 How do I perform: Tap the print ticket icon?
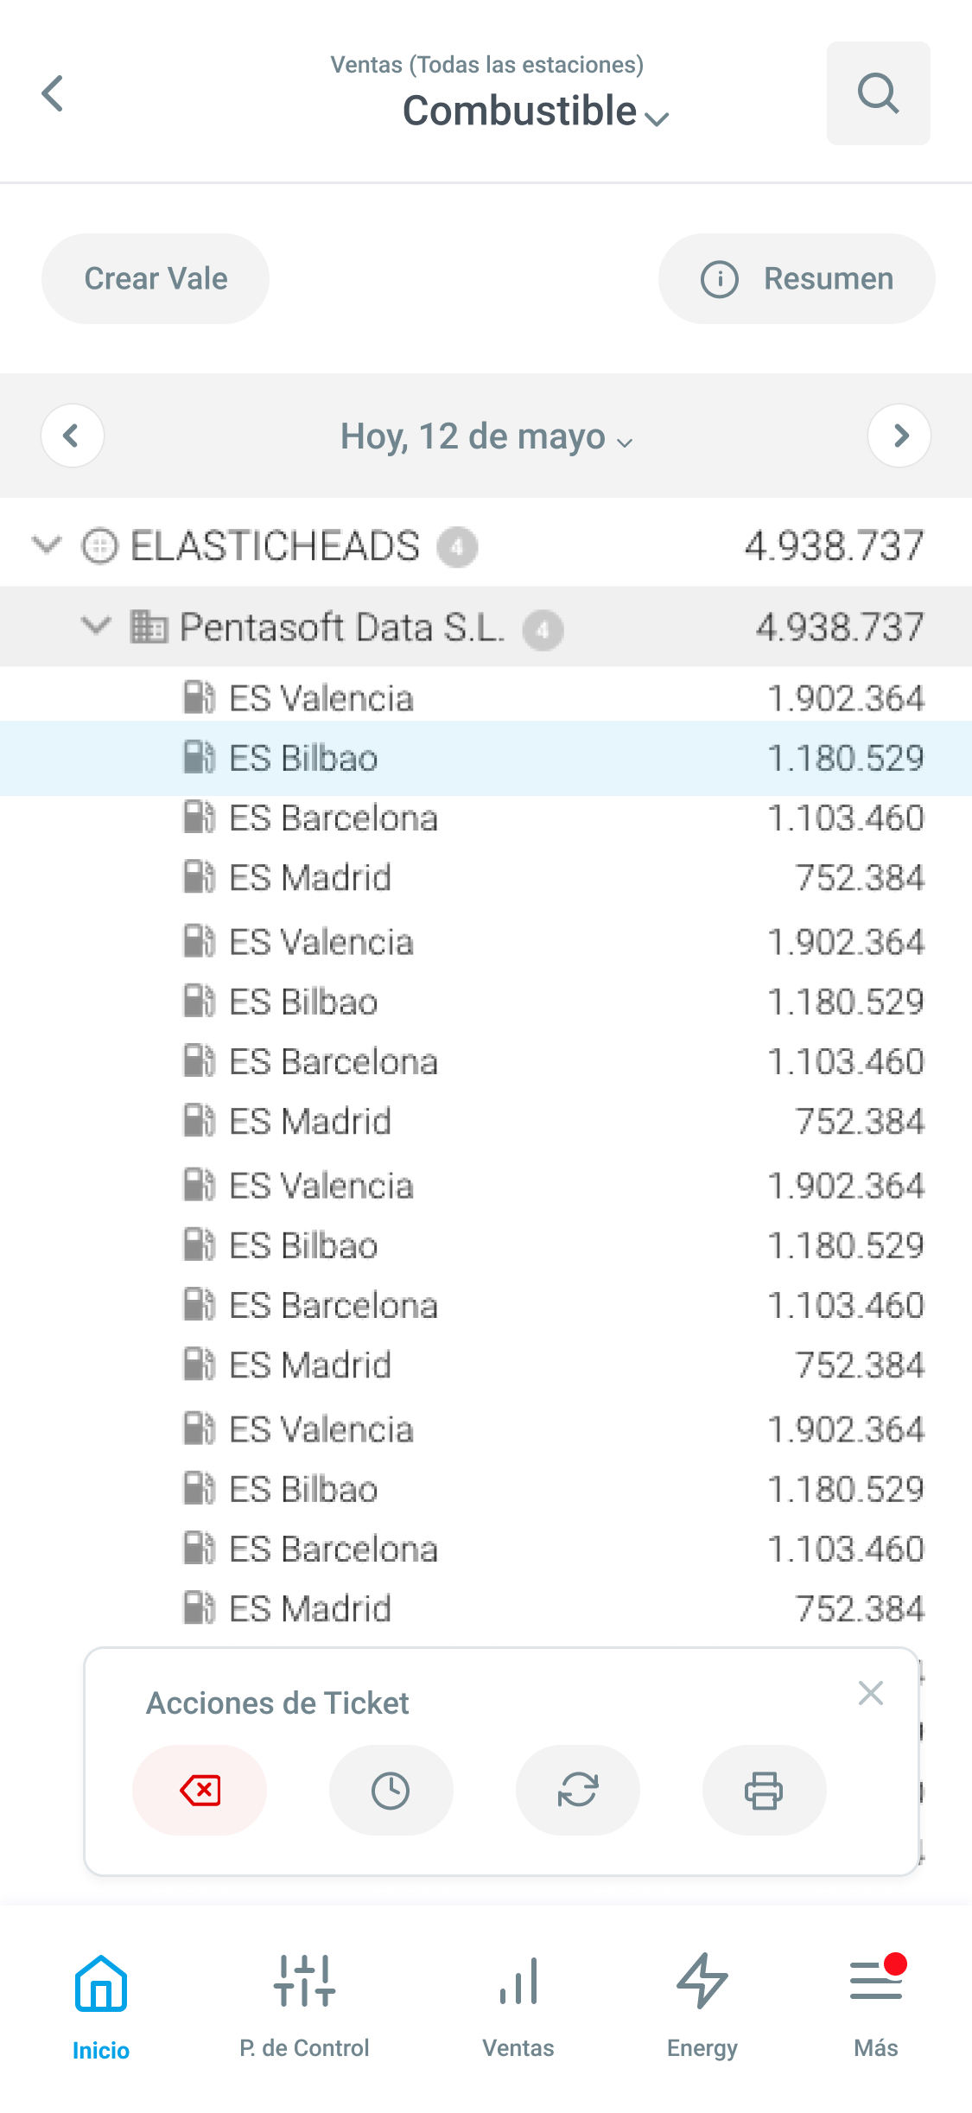[x=764, y=1790]
